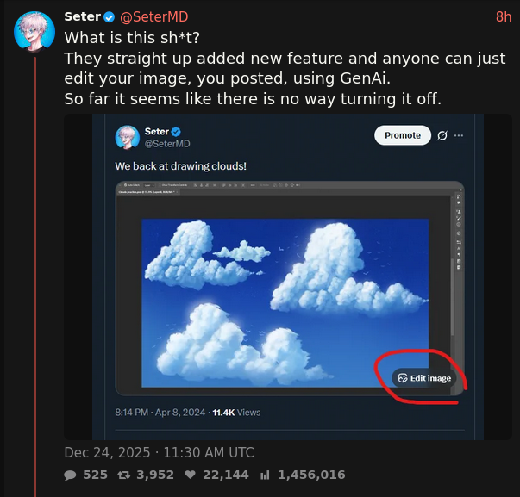Click the 8:14 PM Apr 8, 2024 timestamp
The image size is (520, 497).
click(x=160, y=413)
